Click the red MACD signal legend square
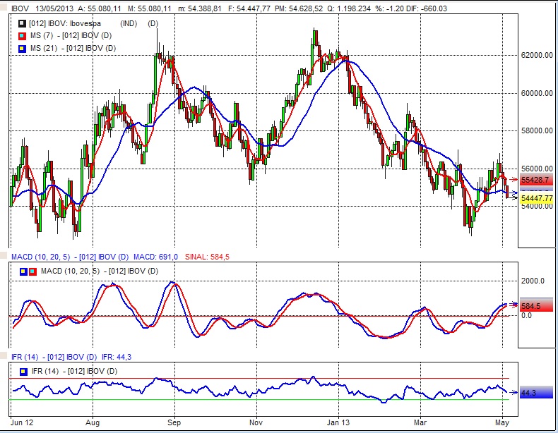Screen dimensions: 558x433 coord(34,272)
